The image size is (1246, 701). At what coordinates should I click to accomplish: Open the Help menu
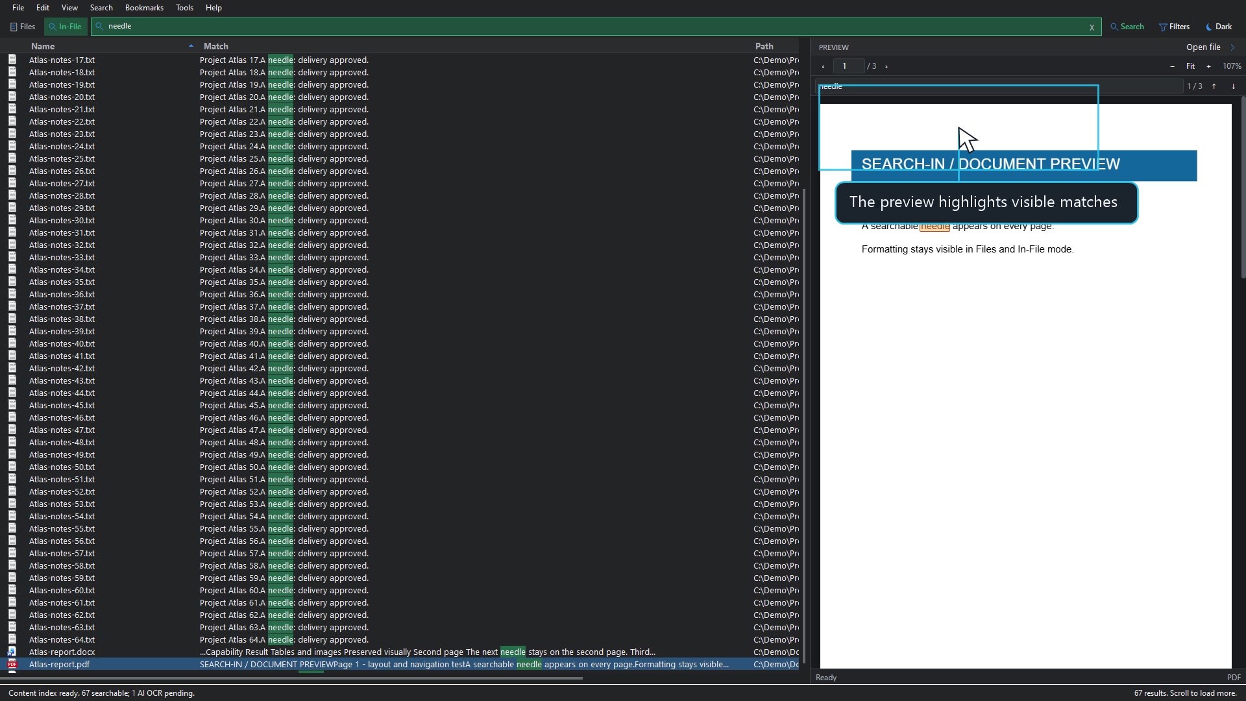214,8
